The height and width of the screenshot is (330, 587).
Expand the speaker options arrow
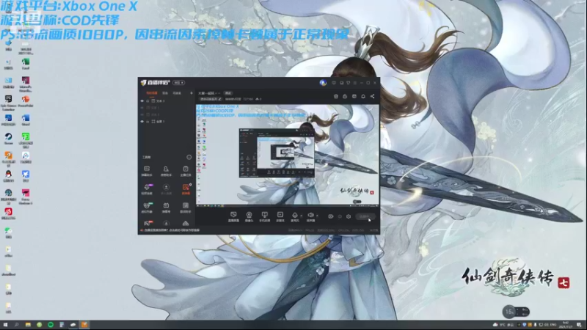[318, 216]
